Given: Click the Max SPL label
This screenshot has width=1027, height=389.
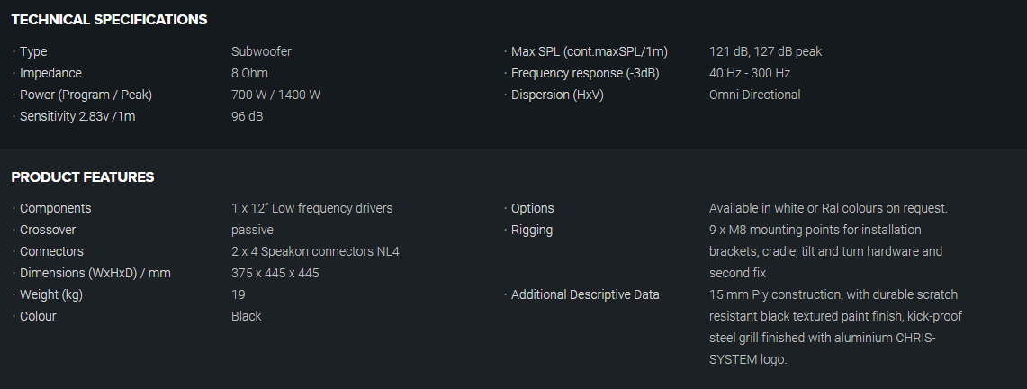Looking at the screenshot, I should [590, 51].
